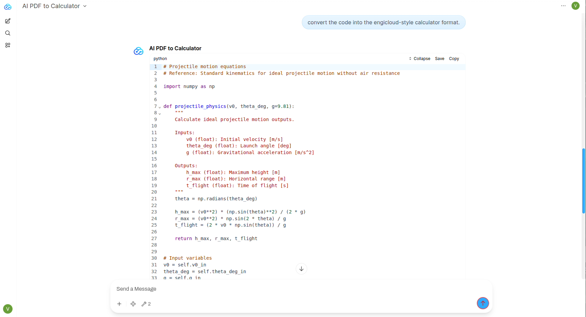586x317 pixels.
Task: Click the 'AI PDF to Calculator' response heading
Action: (175, 48)
